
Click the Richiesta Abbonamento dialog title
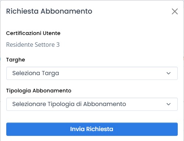(49, 11)
